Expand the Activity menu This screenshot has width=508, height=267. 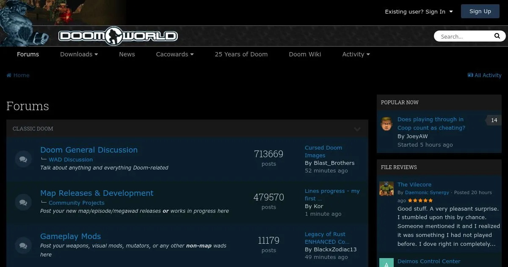[x=356, y=54]
